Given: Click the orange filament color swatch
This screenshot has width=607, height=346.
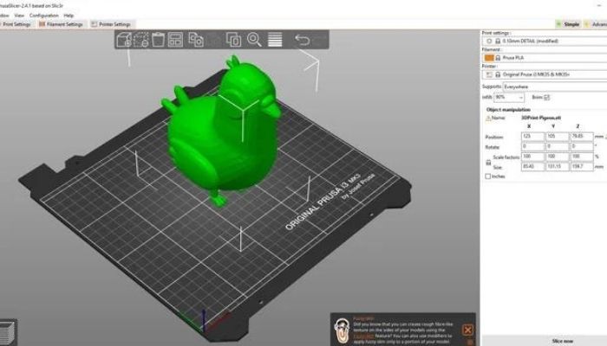Looking at the screenshot, I should 489,58.
